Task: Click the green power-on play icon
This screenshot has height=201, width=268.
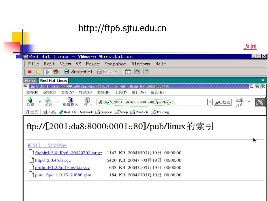Action: click(x=48, y=72)
